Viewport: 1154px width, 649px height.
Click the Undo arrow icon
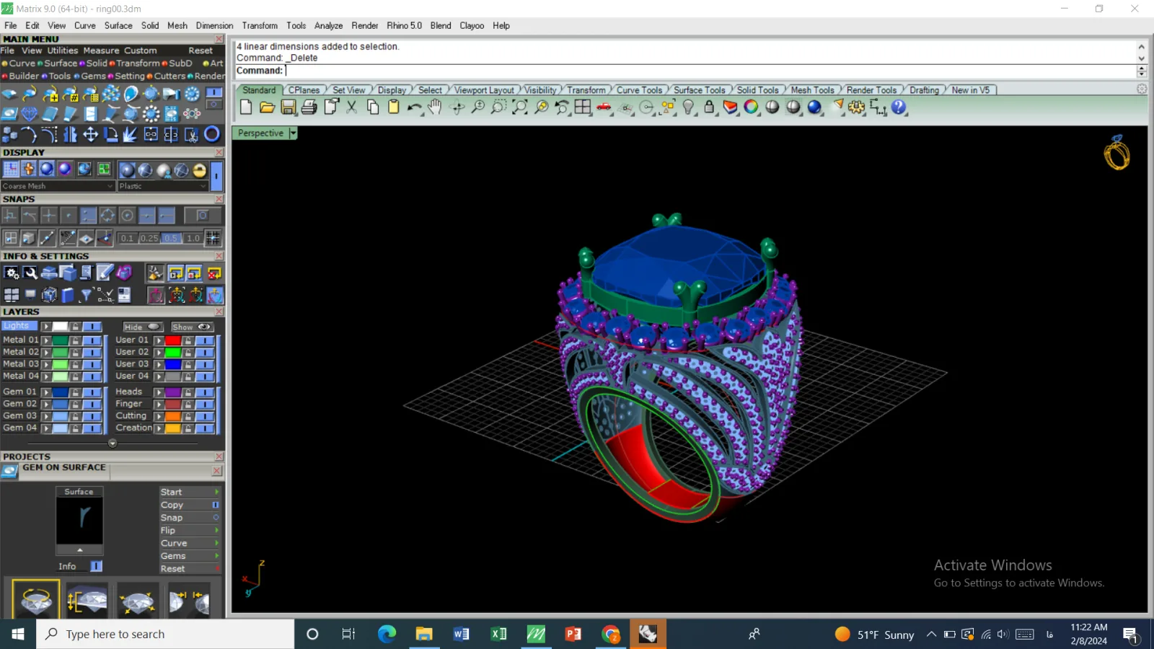point(414,107)
